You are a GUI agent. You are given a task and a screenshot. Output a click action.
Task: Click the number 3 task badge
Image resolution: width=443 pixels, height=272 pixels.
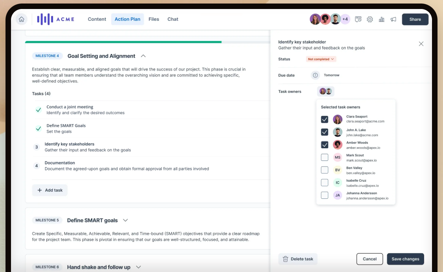point(37,147)
